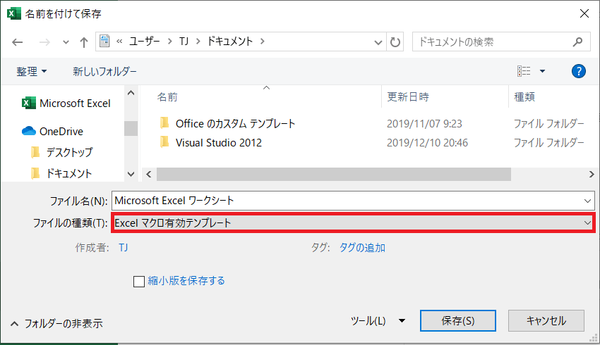The height and width of the screenshot is (345, 600).
Task: Click the view layout change icon
Action: coord(524,71)
